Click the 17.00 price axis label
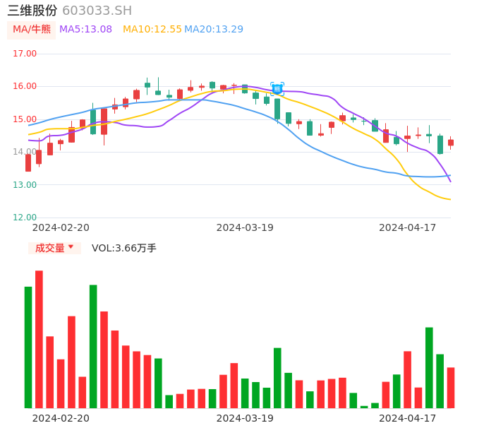This screenshot has width=484, height=428. tap(25, 54)
